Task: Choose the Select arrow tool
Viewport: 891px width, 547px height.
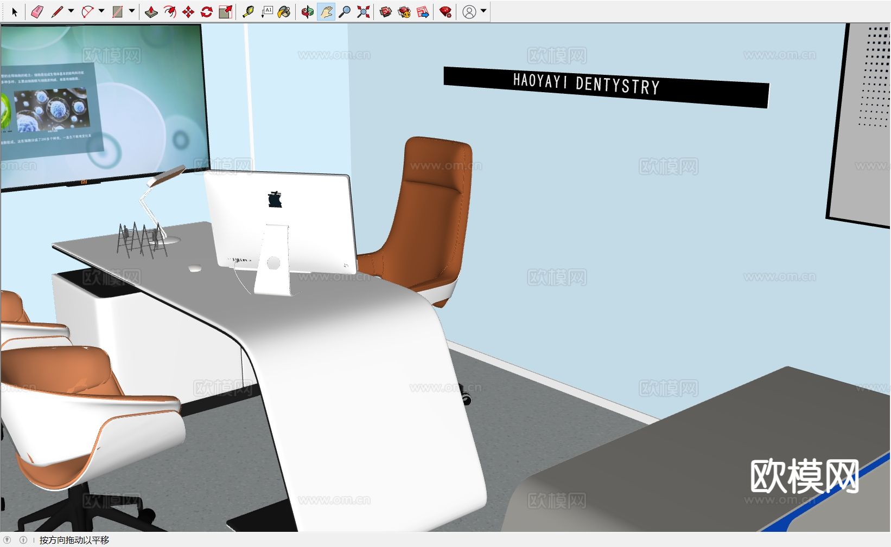Action: [15, 11]
